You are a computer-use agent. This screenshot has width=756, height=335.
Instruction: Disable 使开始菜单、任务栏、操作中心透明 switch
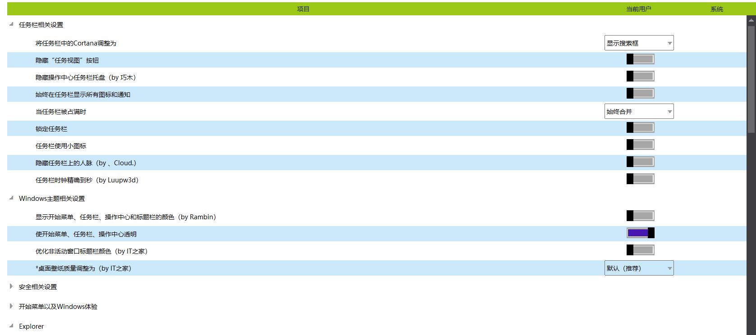point(640,233)
